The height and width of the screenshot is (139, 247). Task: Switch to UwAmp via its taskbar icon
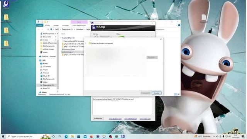123,136
